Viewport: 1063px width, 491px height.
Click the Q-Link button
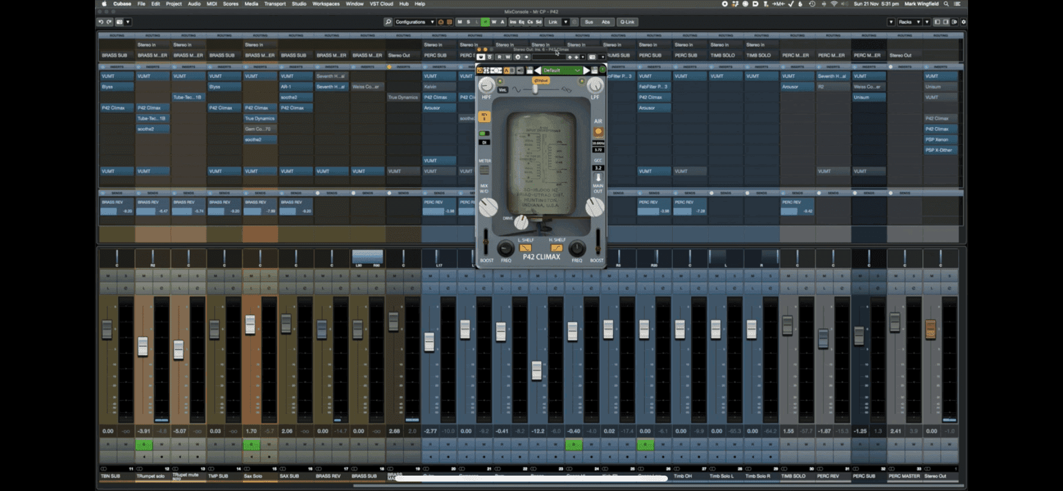pos(627,22)
